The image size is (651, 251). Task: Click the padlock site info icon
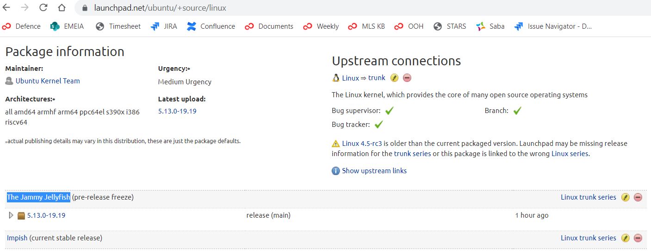[x=85, y=8]
